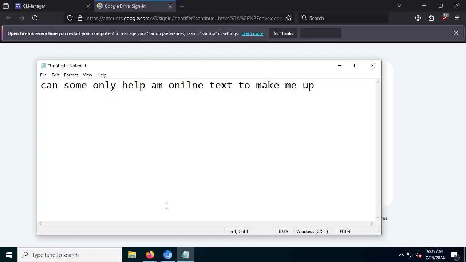Open the Notepad Help menu
This screenshot has height=262, width=466.
click(x=102, y=75)
